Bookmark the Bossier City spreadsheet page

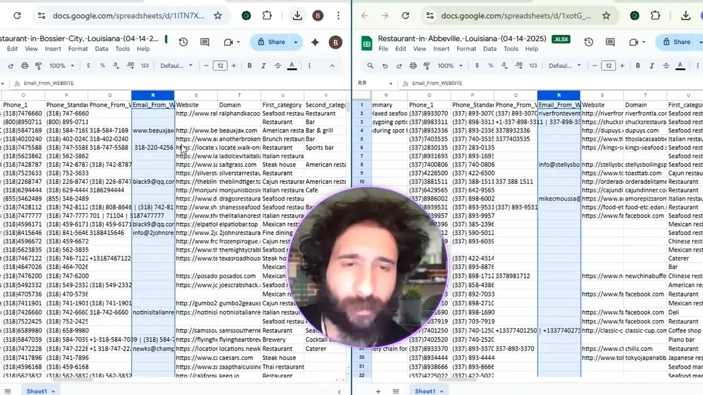tap(218, 16)
